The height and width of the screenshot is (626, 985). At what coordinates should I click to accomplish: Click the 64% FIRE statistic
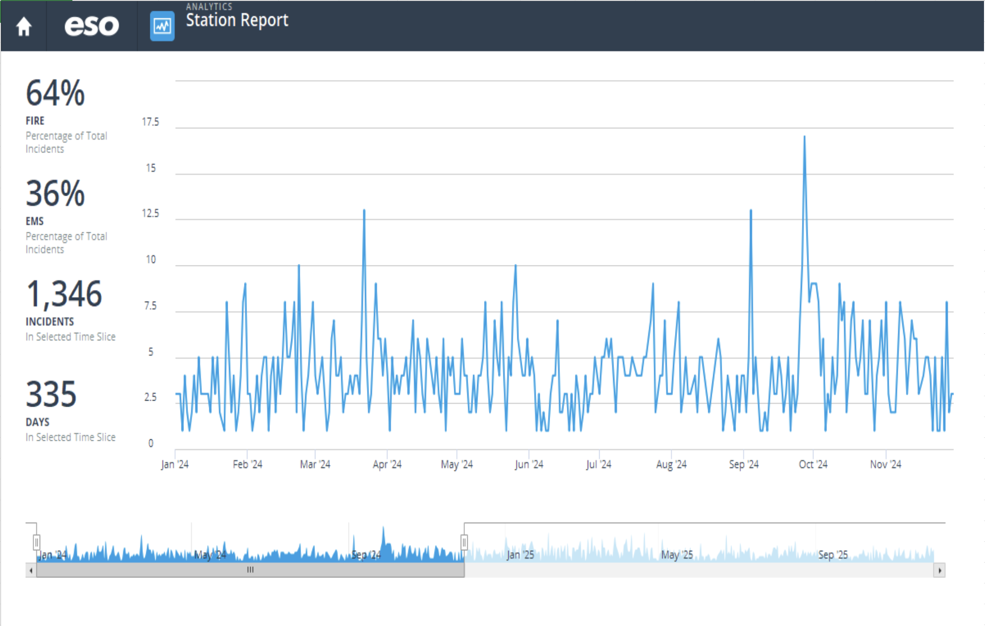(x=56, y=94)
